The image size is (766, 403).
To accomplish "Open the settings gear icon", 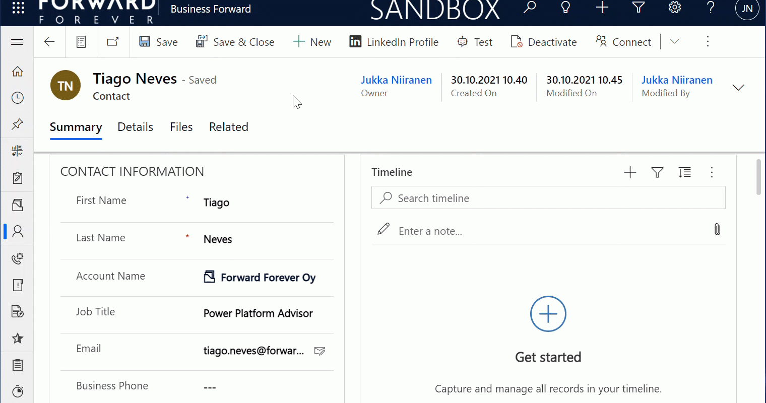I will click(675, 7).
